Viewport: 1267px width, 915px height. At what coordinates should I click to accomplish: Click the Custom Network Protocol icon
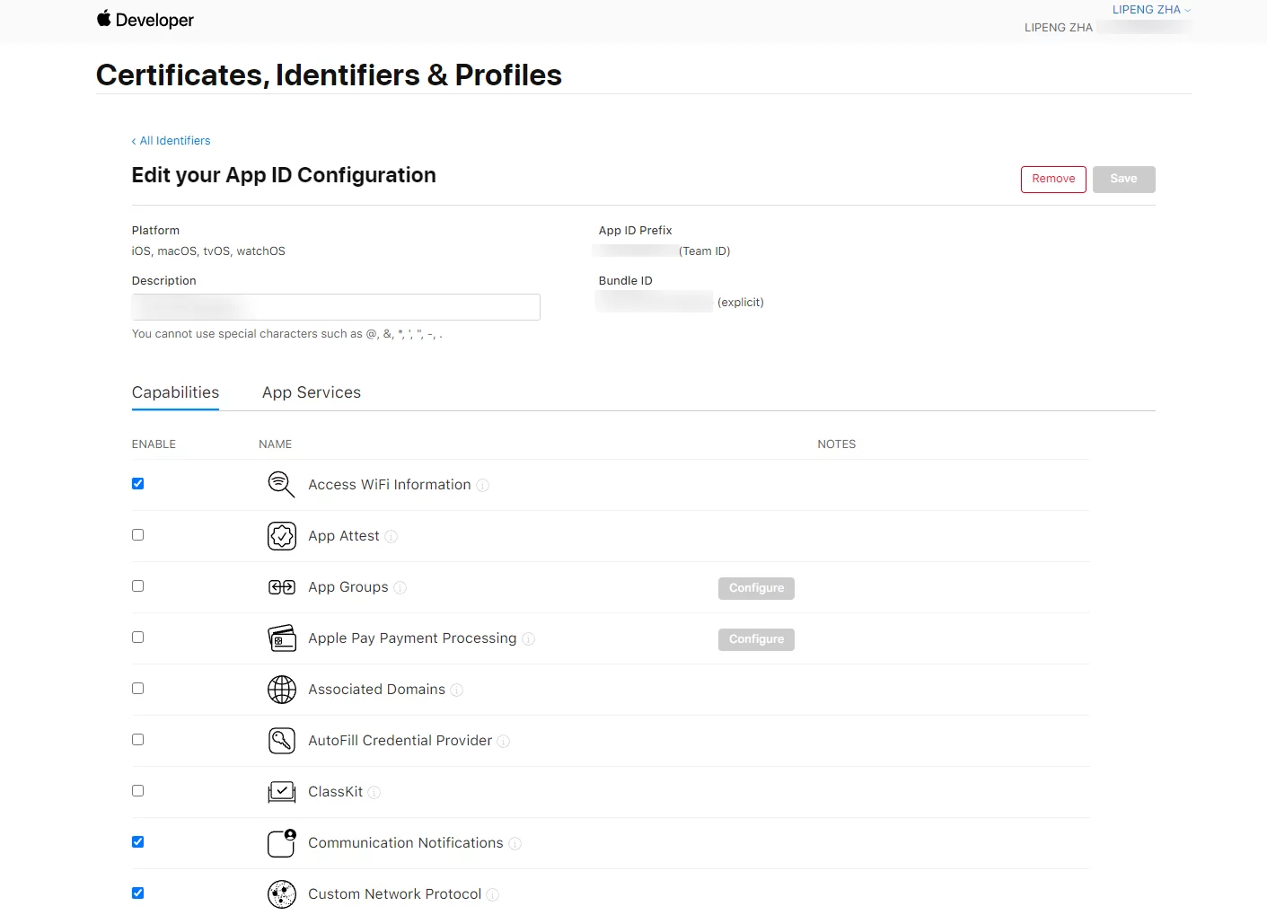[281, 894]
